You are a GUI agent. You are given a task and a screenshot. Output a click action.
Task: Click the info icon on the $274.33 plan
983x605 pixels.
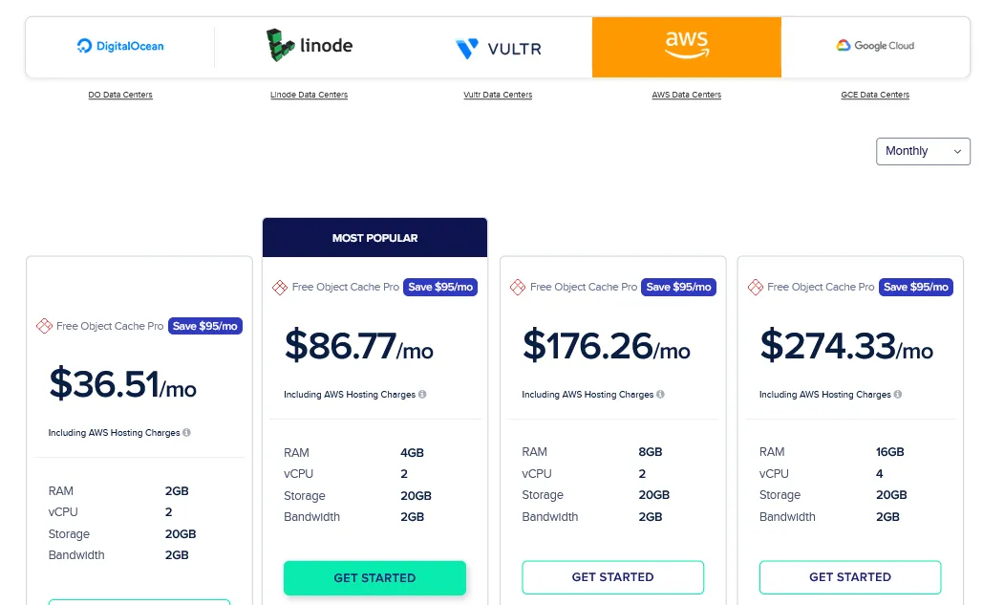[898, 394]
